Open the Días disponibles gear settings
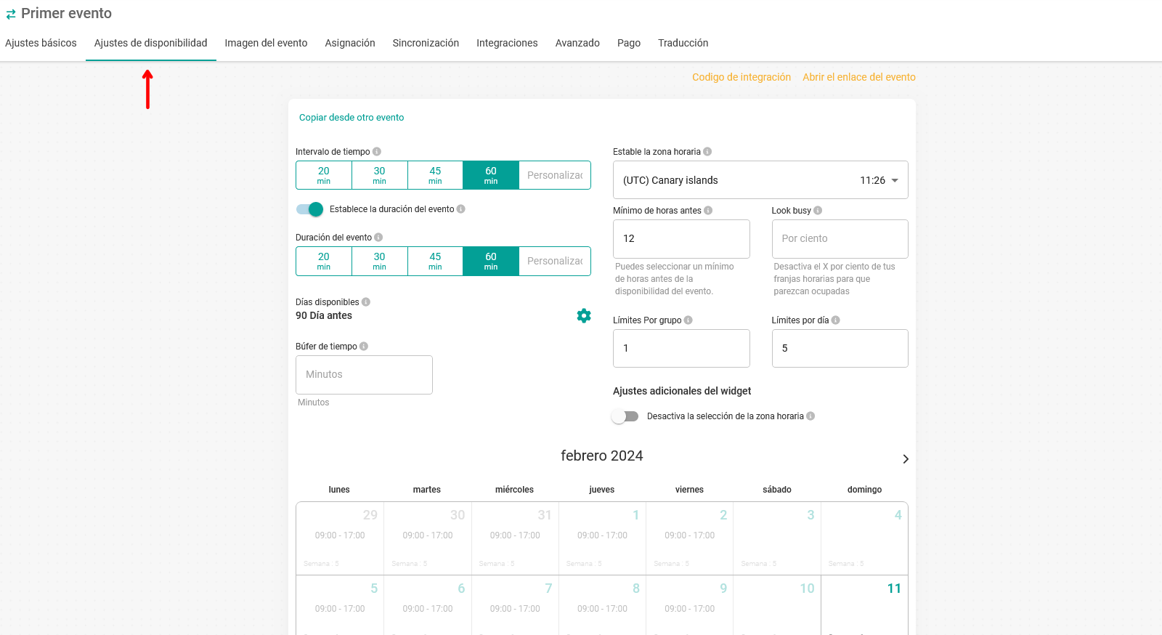 click(583, 315)
